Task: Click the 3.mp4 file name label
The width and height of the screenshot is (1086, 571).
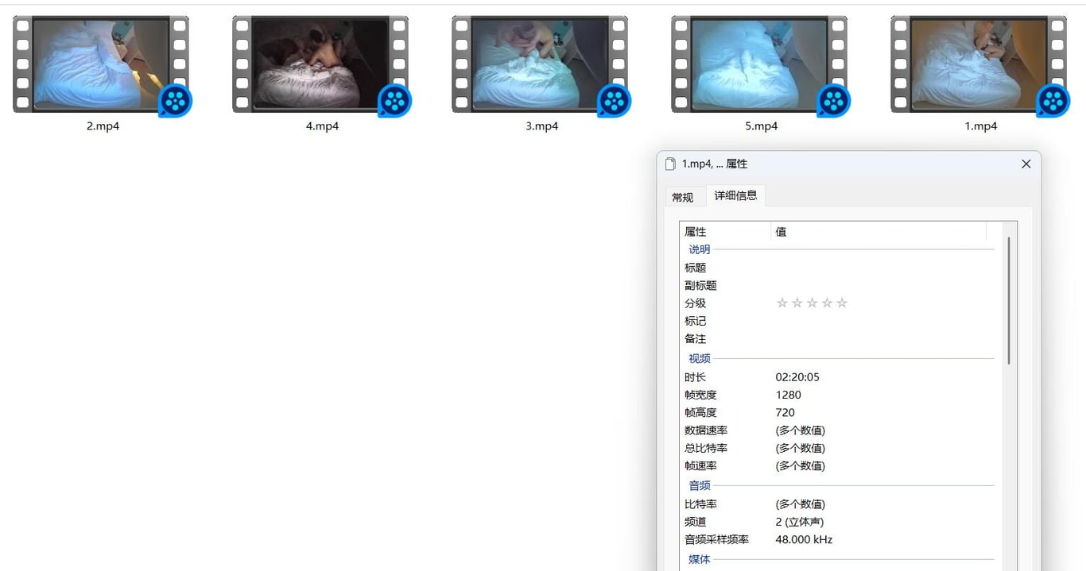Action: coord(541,125)
